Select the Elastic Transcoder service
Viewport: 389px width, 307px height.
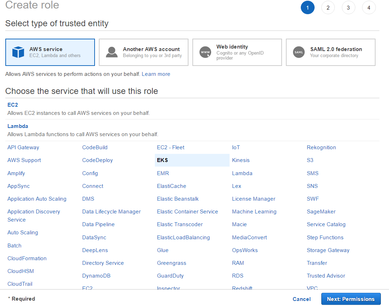click(180, 224)
